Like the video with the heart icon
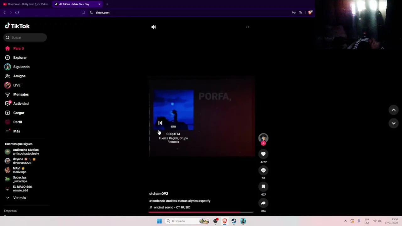The image size is (402, 226). tap(263, 154)
